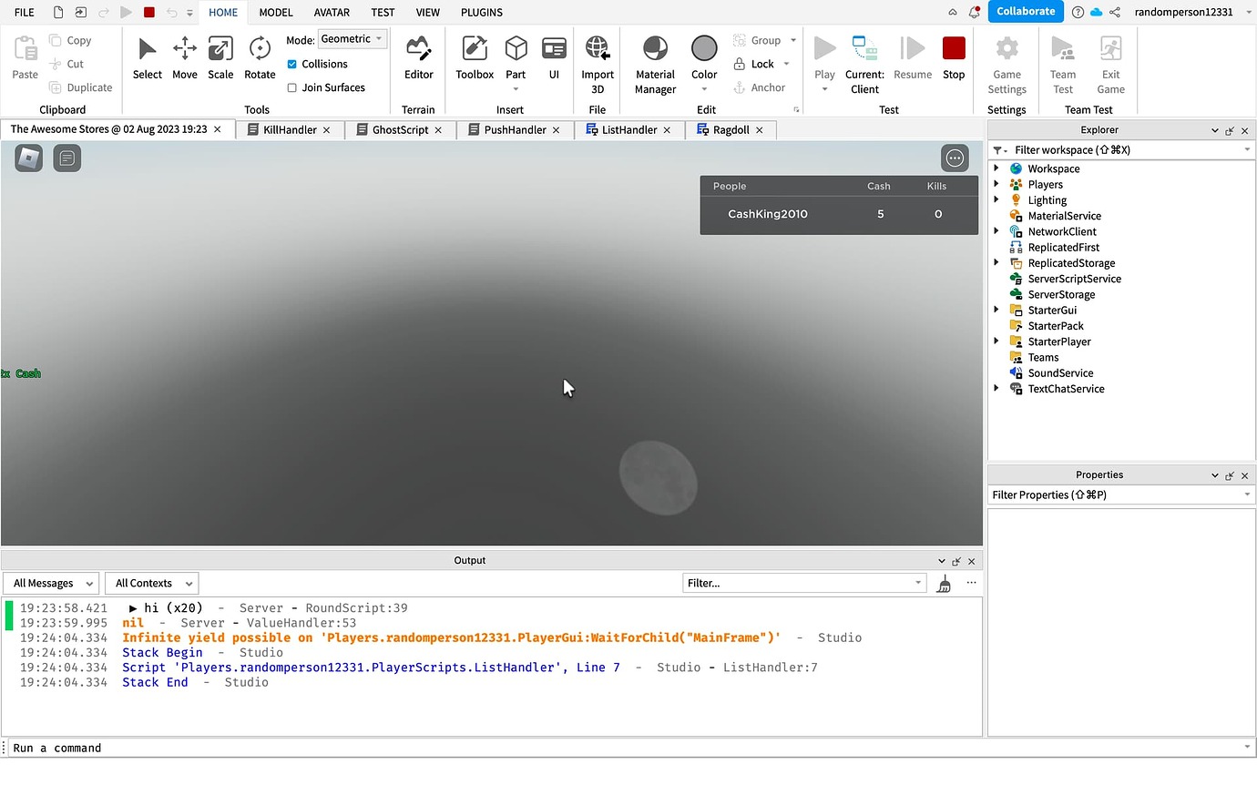Image resolution: width=1257 pixels, height=785 pixels.
Task: Expand the ReplicatedStorage tree node
Action: pos(996,262)
